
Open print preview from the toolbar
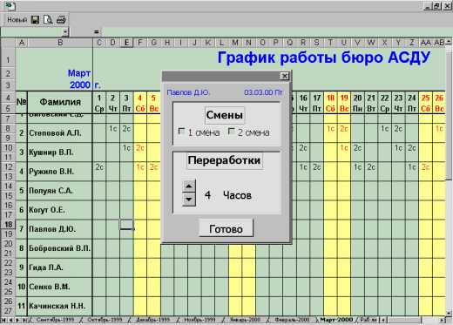pyautogui.click(x=48, y=20)
